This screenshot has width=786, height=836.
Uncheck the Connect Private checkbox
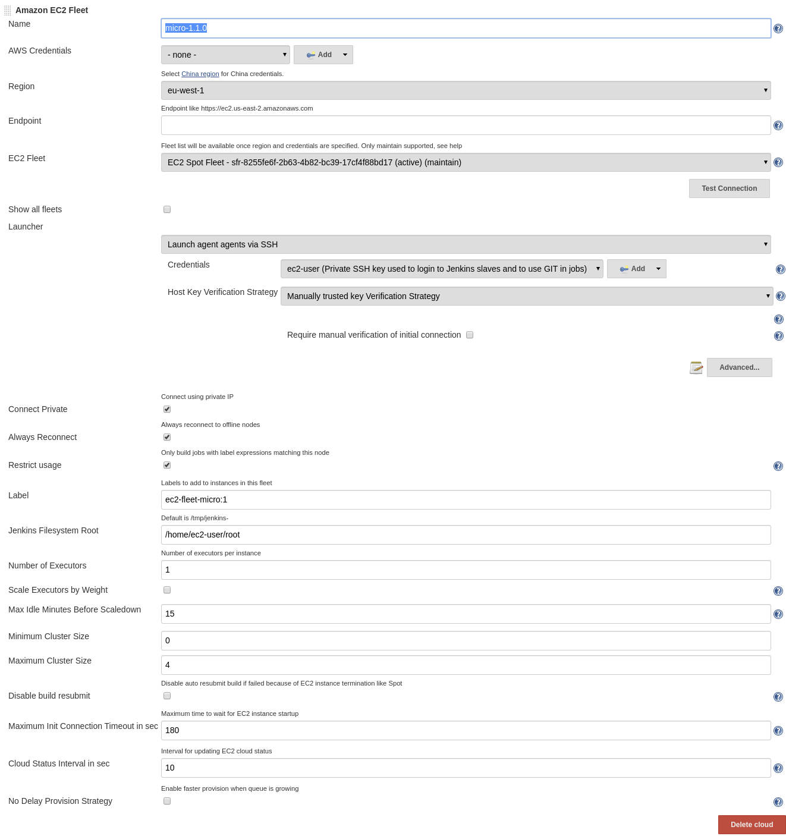pyautogui.click(x=167, y=409)
